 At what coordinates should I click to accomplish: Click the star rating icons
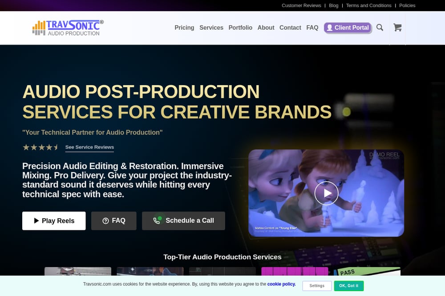coord(40,147)
